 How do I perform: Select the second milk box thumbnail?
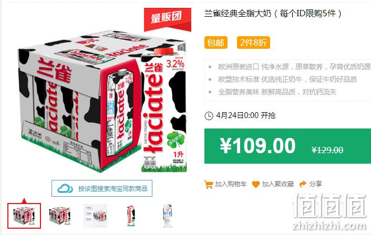60,216
